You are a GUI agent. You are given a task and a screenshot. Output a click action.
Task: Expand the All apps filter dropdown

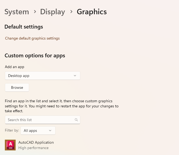38,131
